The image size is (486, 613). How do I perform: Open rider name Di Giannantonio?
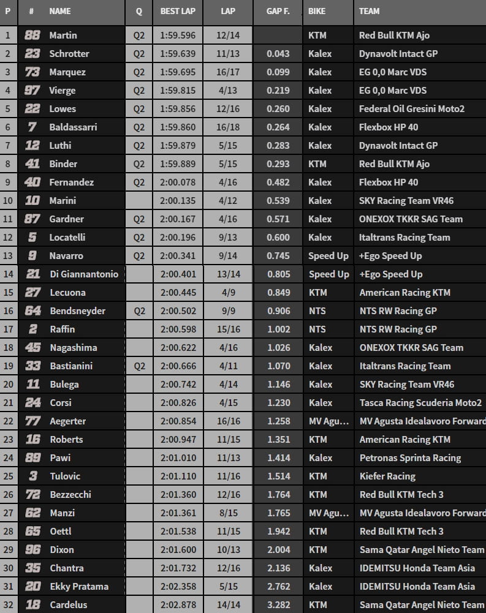coord(84,274)
